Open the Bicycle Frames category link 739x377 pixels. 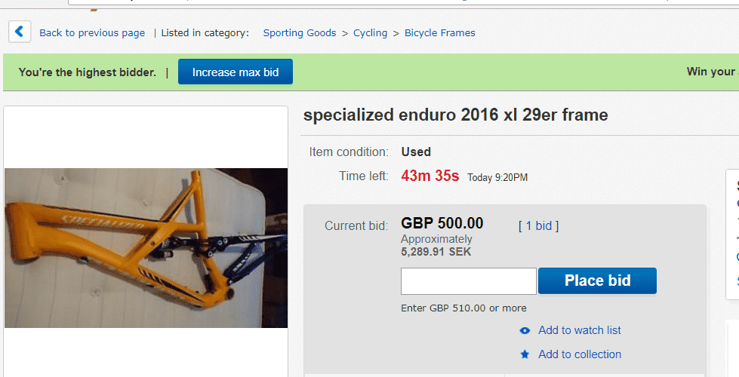[x=439, y=33]
